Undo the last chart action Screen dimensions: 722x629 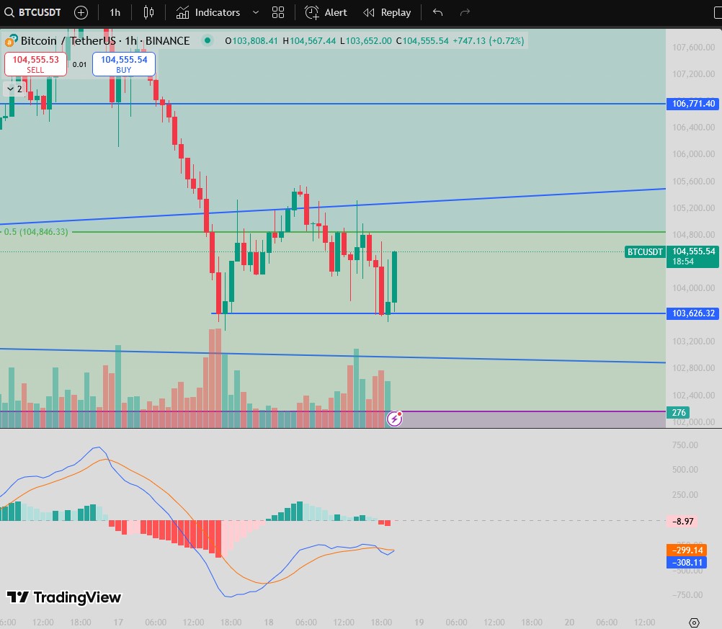(438, 12)
